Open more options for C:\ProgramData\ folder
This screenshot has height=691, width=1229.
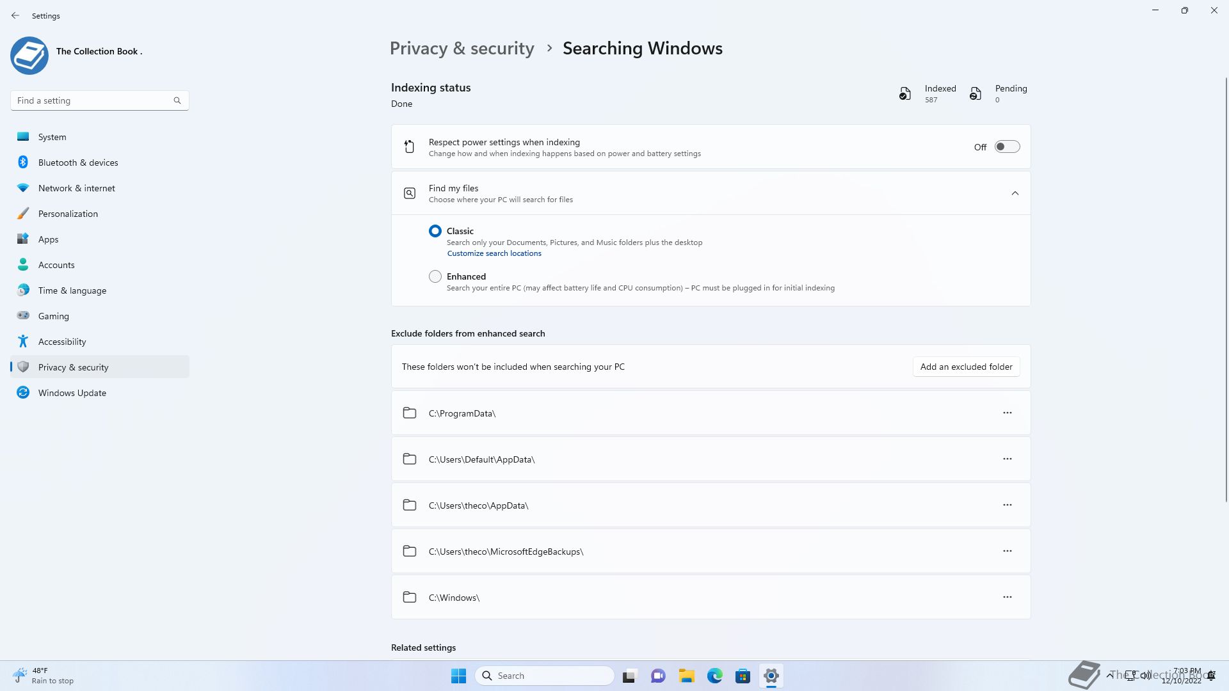1007,413
